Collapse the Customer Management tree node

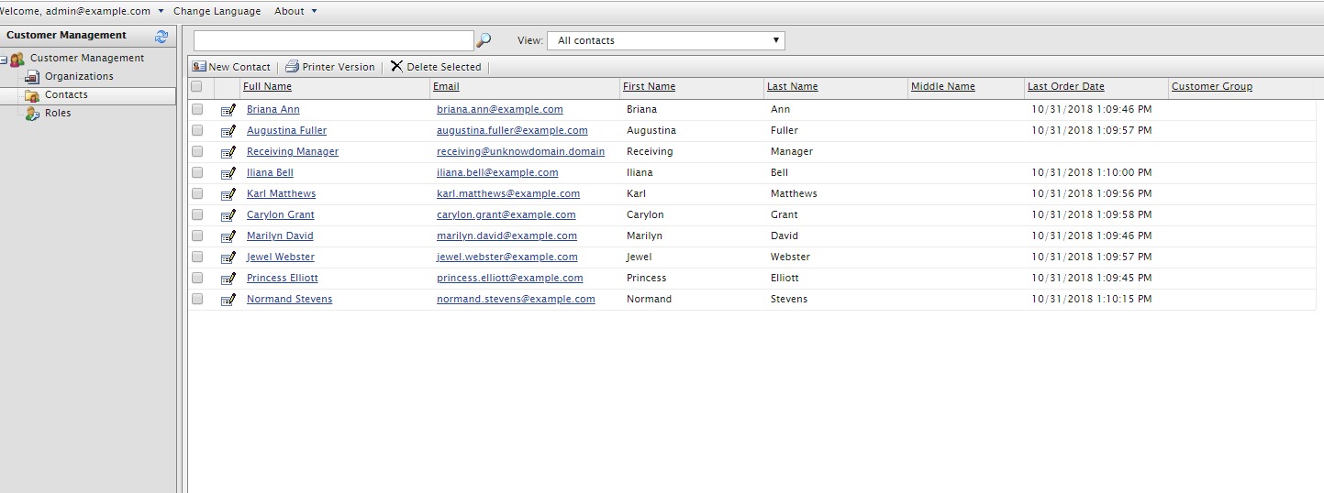coord(4,60)
